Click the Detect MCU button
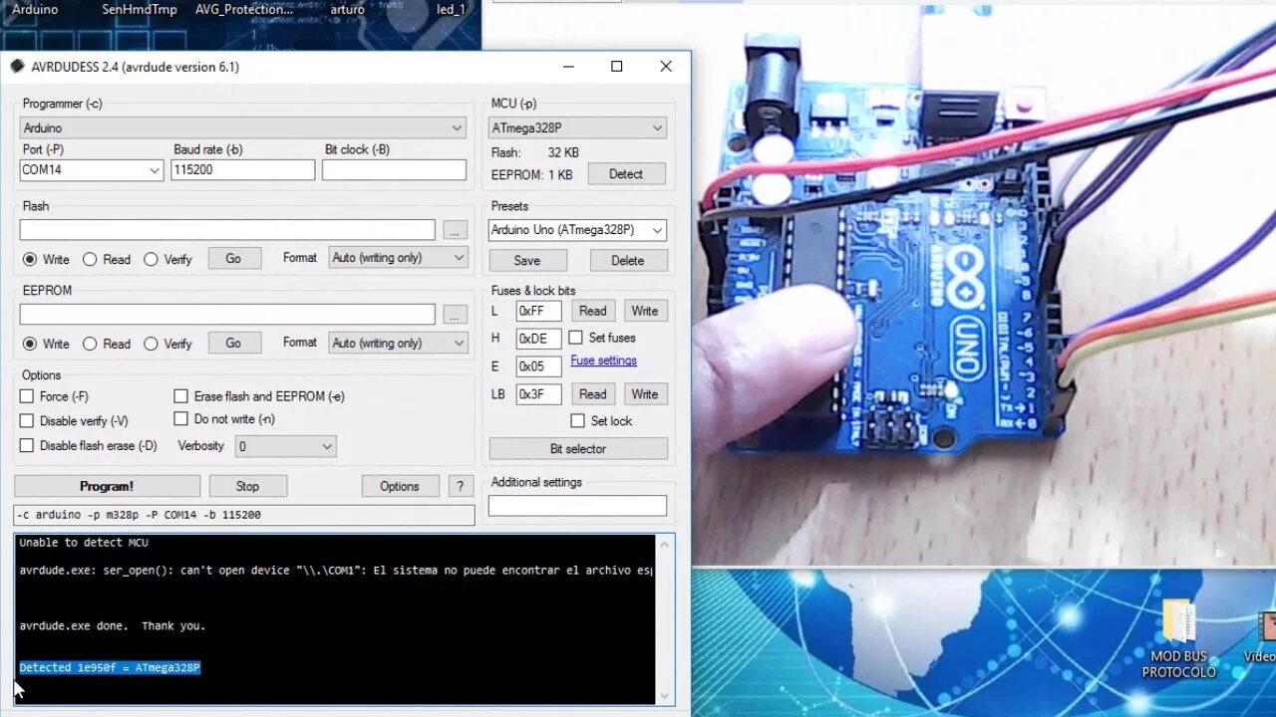 [x=626, y=174]
